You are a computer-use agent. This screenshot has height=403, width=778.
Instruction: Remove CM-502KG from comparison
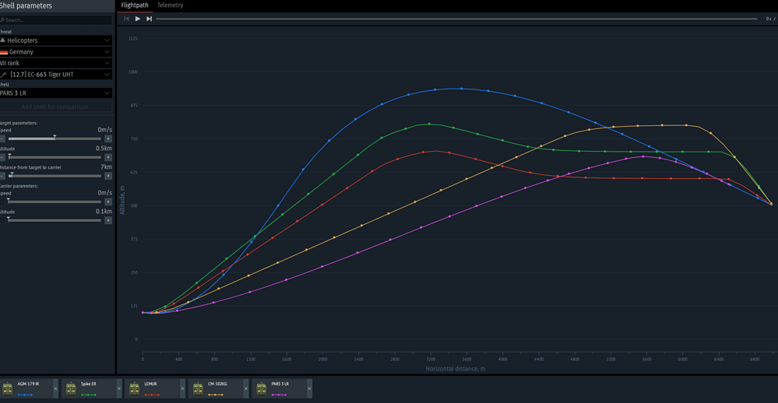tap(246, 389)
